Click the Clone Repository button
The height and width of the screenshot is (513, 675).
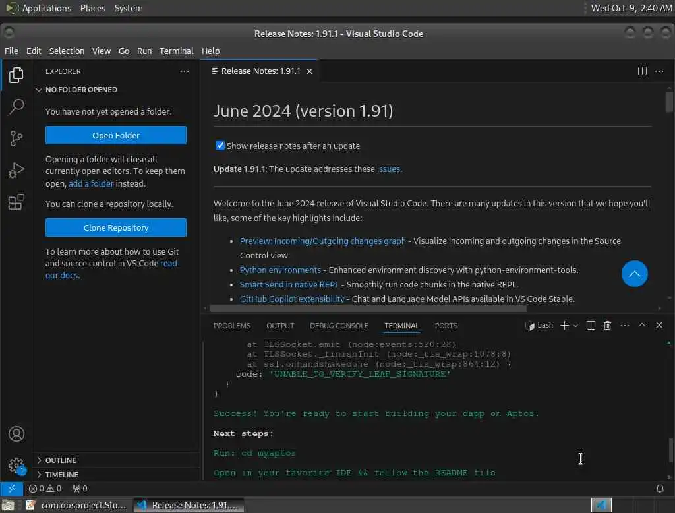[116, 227]
